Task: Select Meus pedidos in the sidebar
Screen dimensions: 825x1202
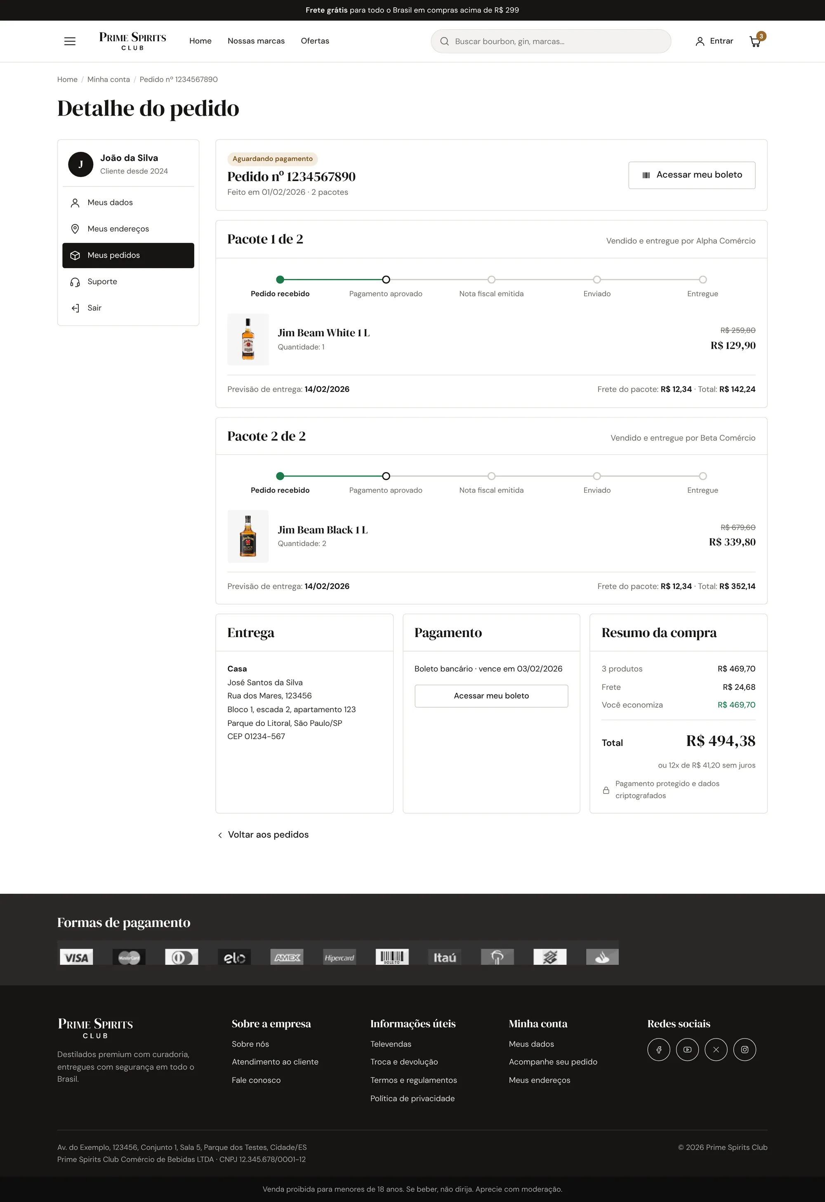Action: pyautogui.click(x=128, y=255)
